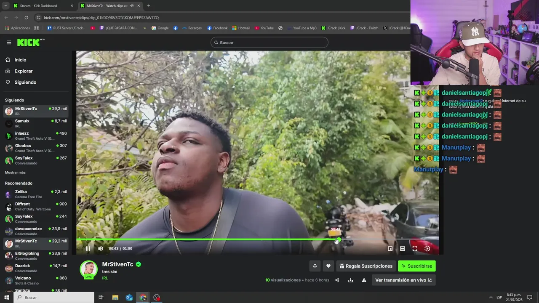
Task: Open the tab search dropdown arrow
Action: (x=5, y=6)
